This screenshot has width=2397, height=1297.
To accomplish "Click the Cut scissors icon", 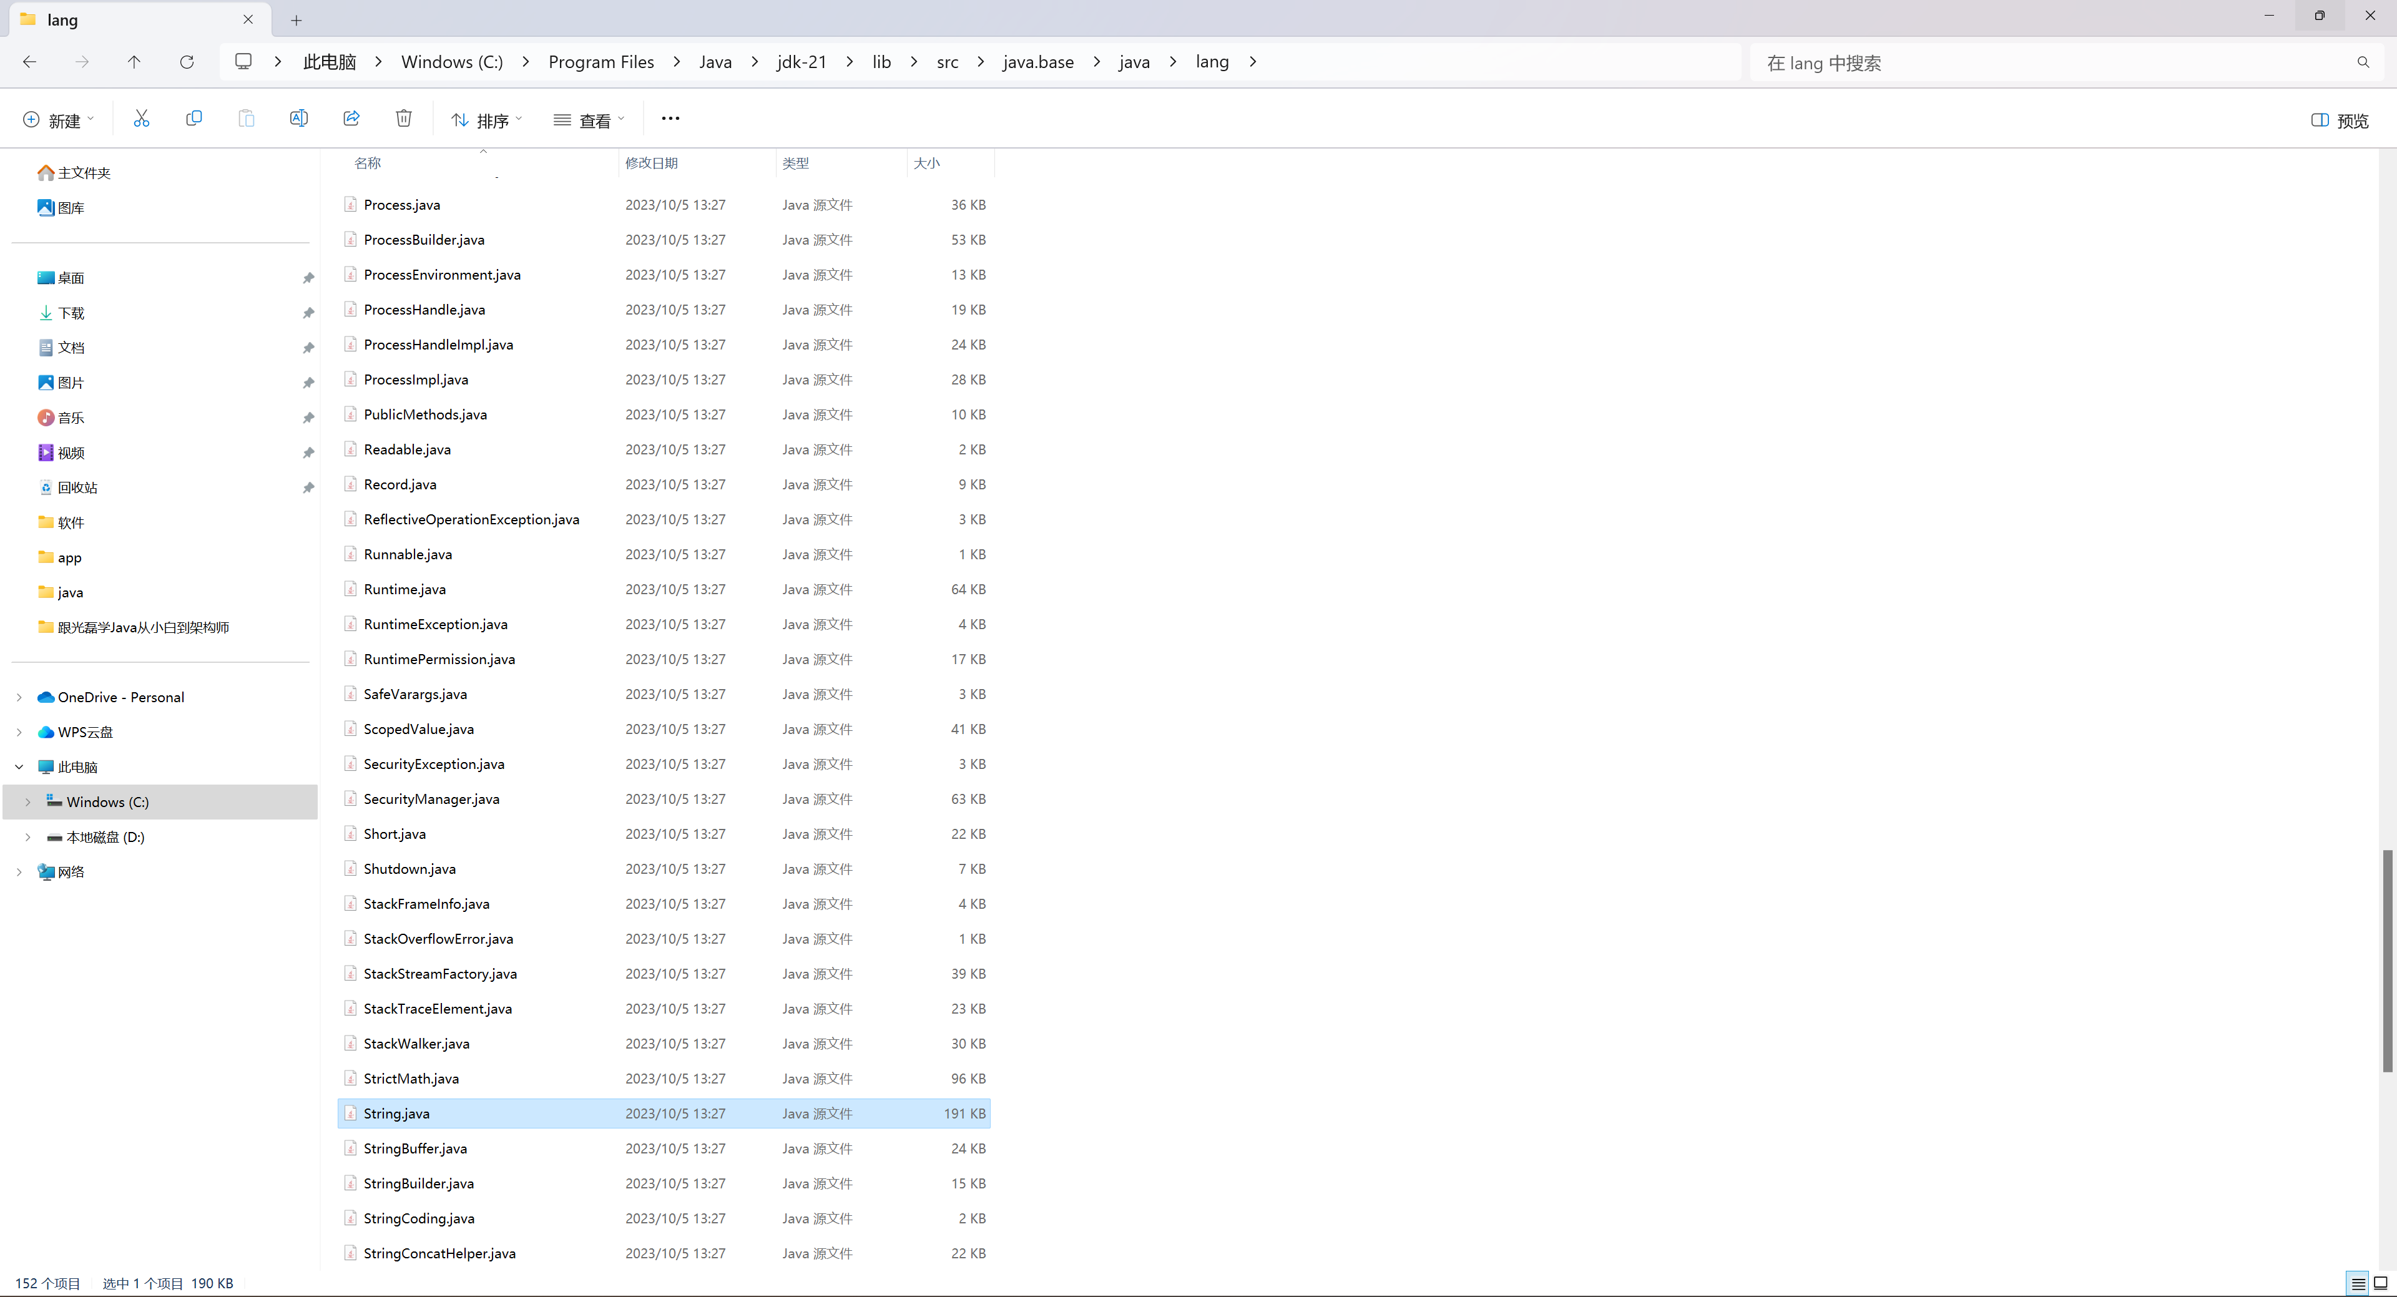I will pos(142,119).
